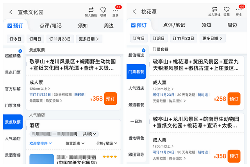Tap 随时退 label on 宣纸文化园 ticket
This screenshot has width=250, height=167.
(79, 95)
